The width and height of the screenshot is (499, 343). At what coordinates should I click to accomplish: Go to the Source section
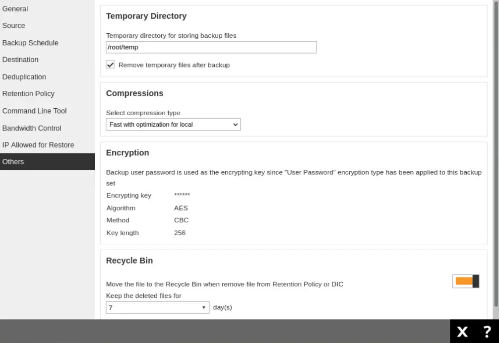14,26
